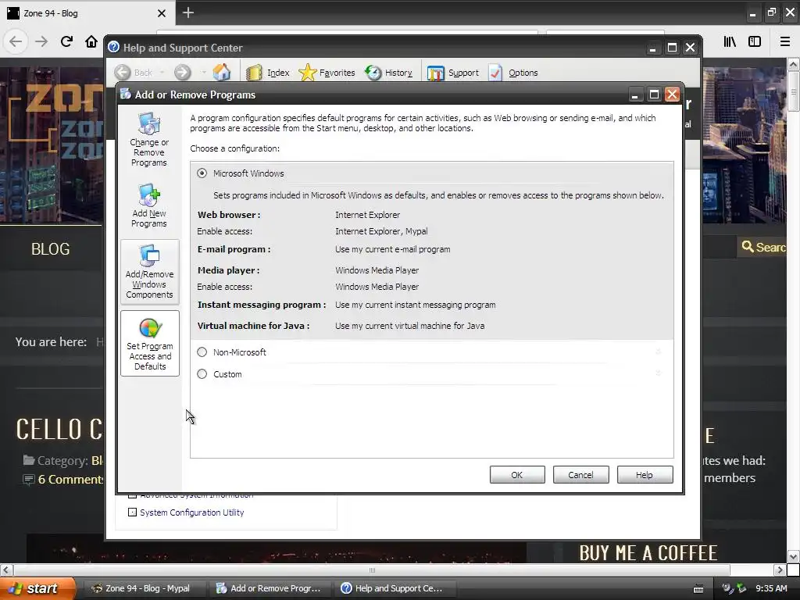Expand the Non-Microsoft configuration details
Viewport: 800px width, 600px height.
[x=658, y=352]
